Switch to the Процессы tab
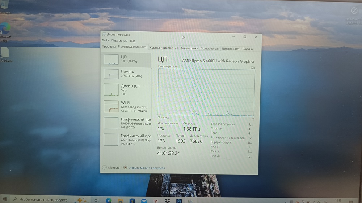This screenshot has width=362, height=203. pos(109,47)
